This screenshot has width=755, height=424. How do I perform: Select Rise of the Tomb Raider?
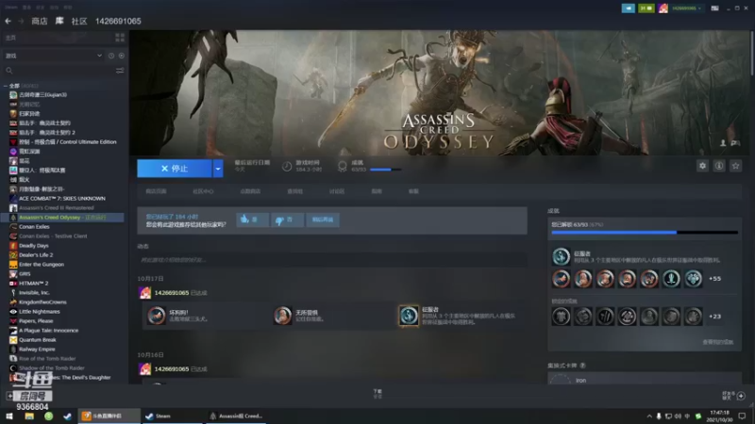[47, 359]
